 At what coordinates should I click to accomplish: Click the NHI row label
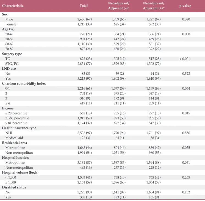tap(9, 133)
